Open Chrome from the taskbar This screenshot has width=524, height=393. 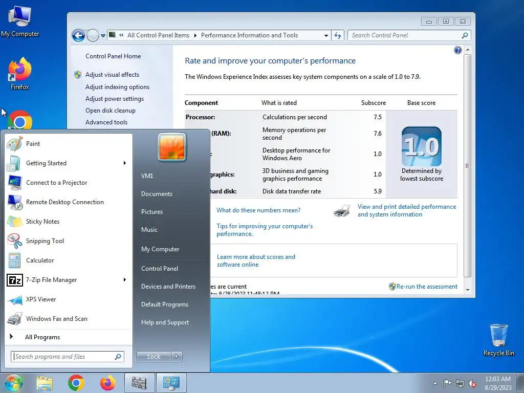(76, 383)
